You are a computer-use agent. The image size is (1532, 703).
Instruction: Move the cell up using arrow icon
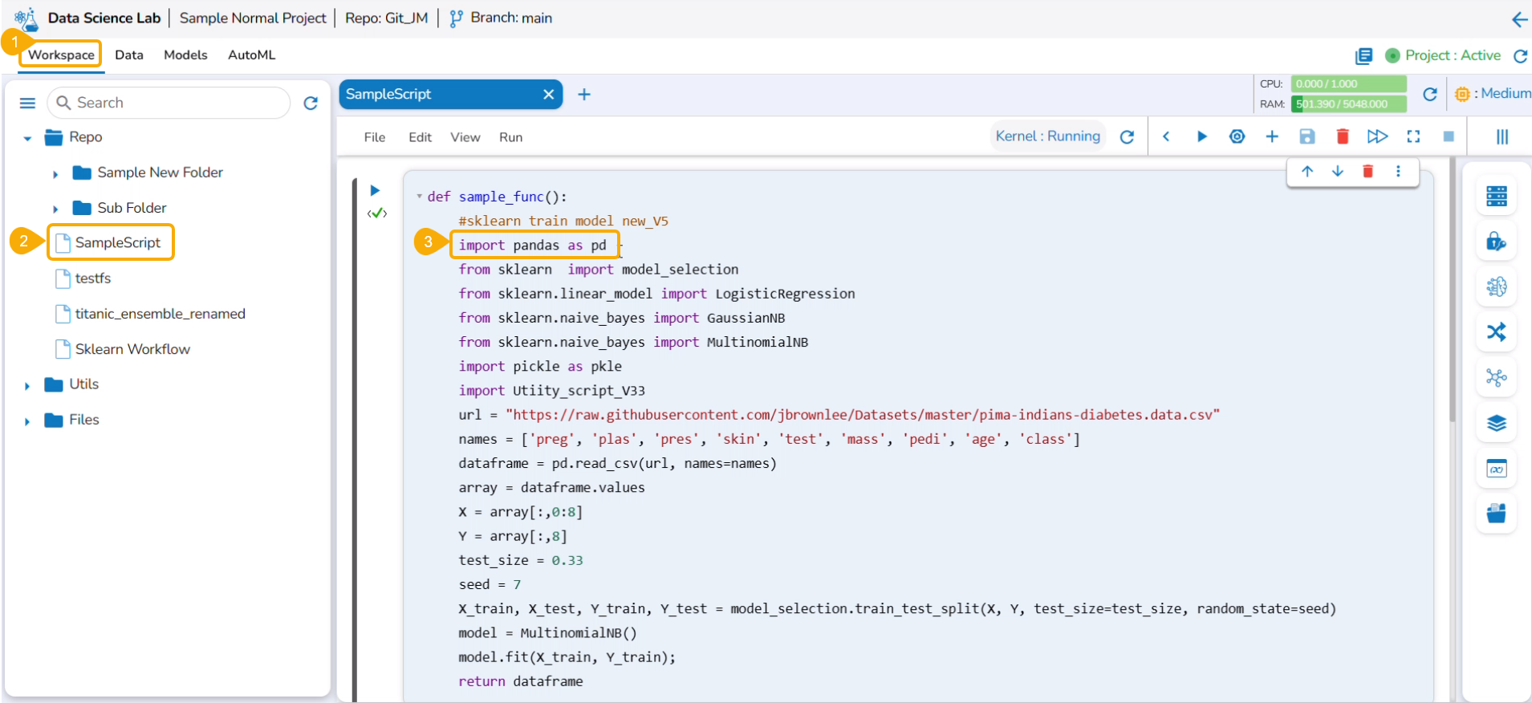[x=1307, y=171]
